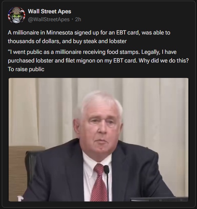Click "EBT card" in the first sentence
This screenshot has width=197, height=209.
[127, 33]
